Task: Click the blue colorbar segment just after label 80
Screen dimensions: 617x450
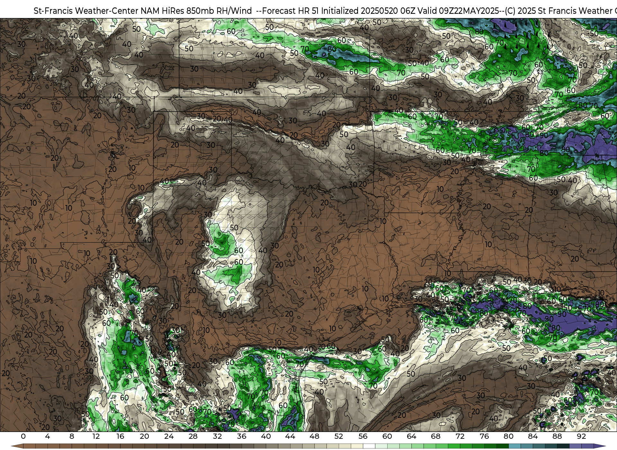Action: [x=514, y=446]
